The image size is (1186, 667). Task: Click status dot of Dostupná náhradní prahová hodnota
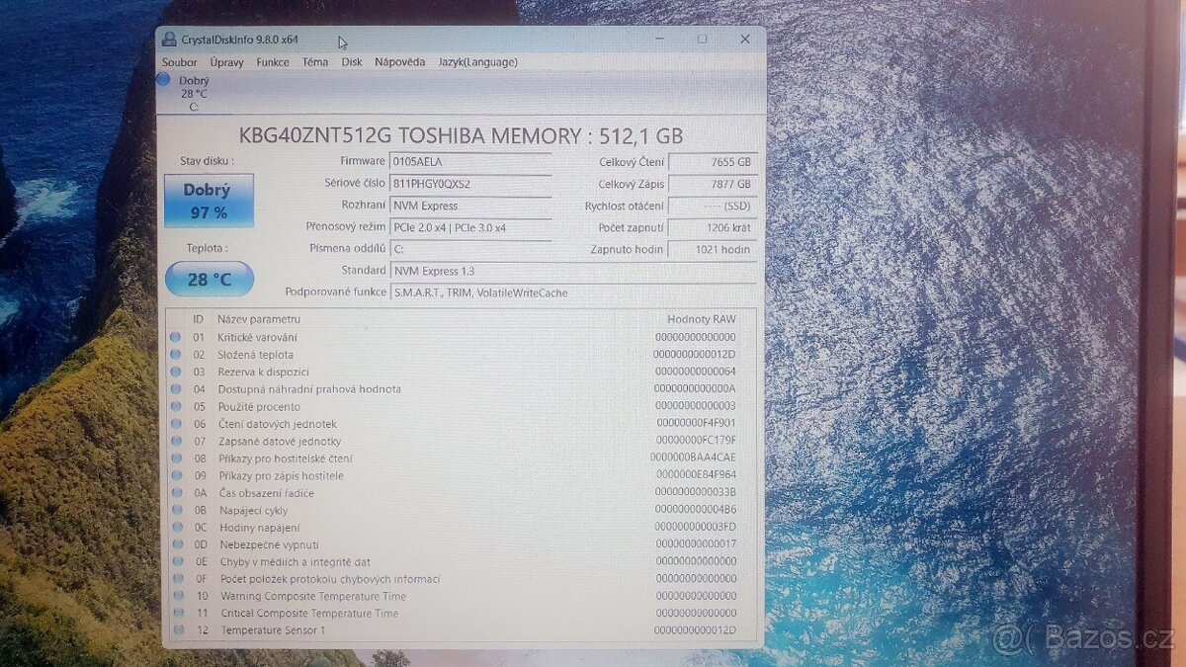pos(176,389)
